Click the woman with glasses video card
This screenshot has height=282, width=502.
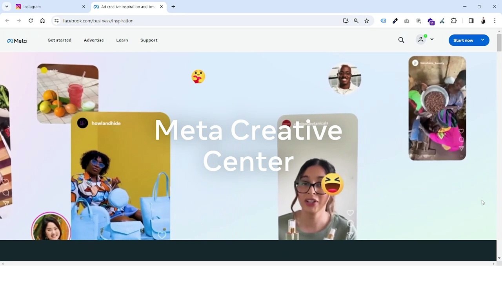(317, 177)
